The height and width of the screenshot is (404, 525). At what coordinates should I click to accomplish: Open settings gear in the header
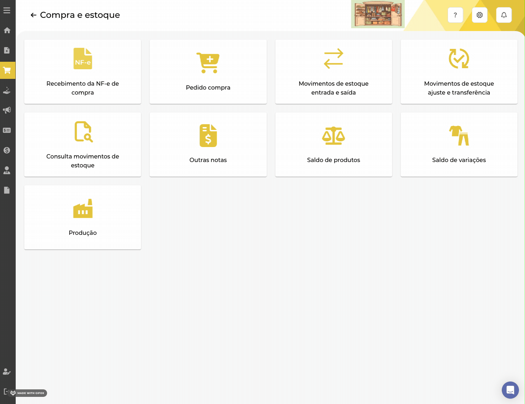(x=479, y=15)
